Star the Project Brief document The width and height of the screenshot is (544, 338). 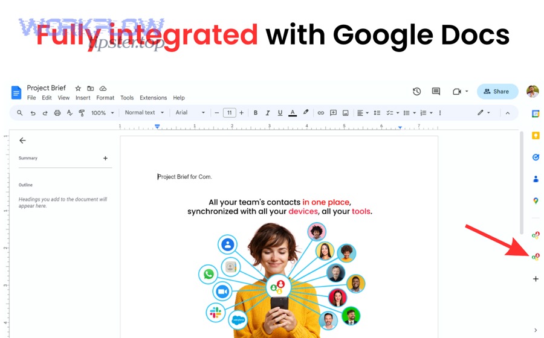tap(78, 88)
